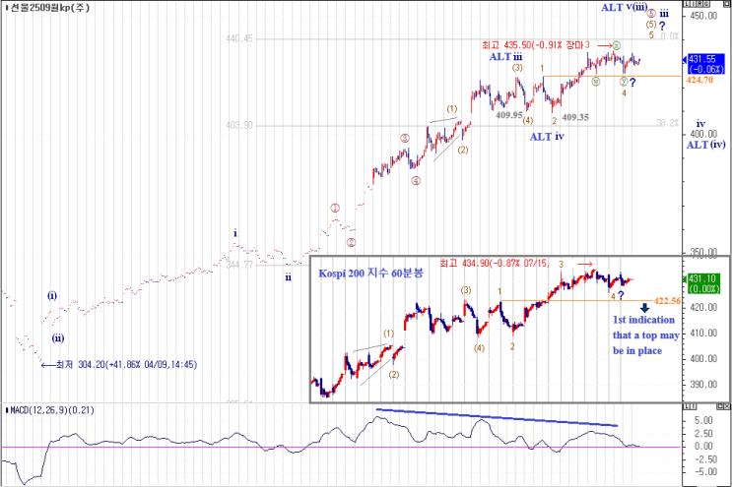The image size is (732, 487).
Task: Select the green 431.10 inset price tag
Action: click(703, 283)
